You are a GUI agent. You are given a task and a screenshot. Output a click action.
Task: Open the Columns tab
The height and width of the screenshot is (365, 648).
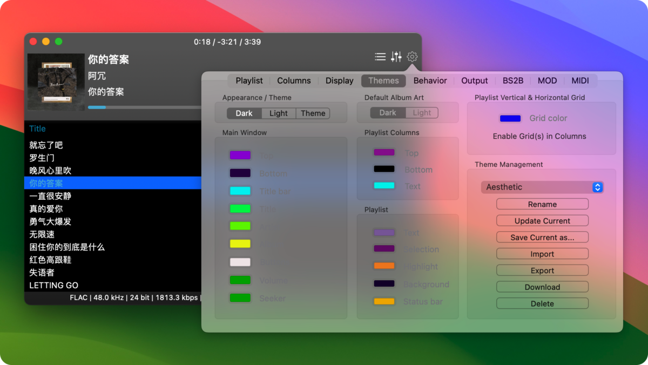pos(294,81)
